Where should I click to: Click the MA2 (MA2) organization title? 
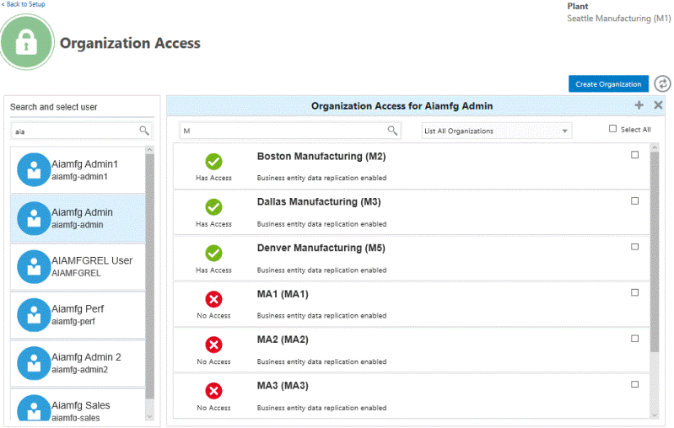(283, 340)
